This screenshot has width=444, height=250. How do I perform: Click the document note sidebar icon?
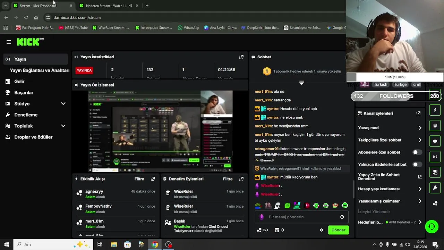(435, 125)
